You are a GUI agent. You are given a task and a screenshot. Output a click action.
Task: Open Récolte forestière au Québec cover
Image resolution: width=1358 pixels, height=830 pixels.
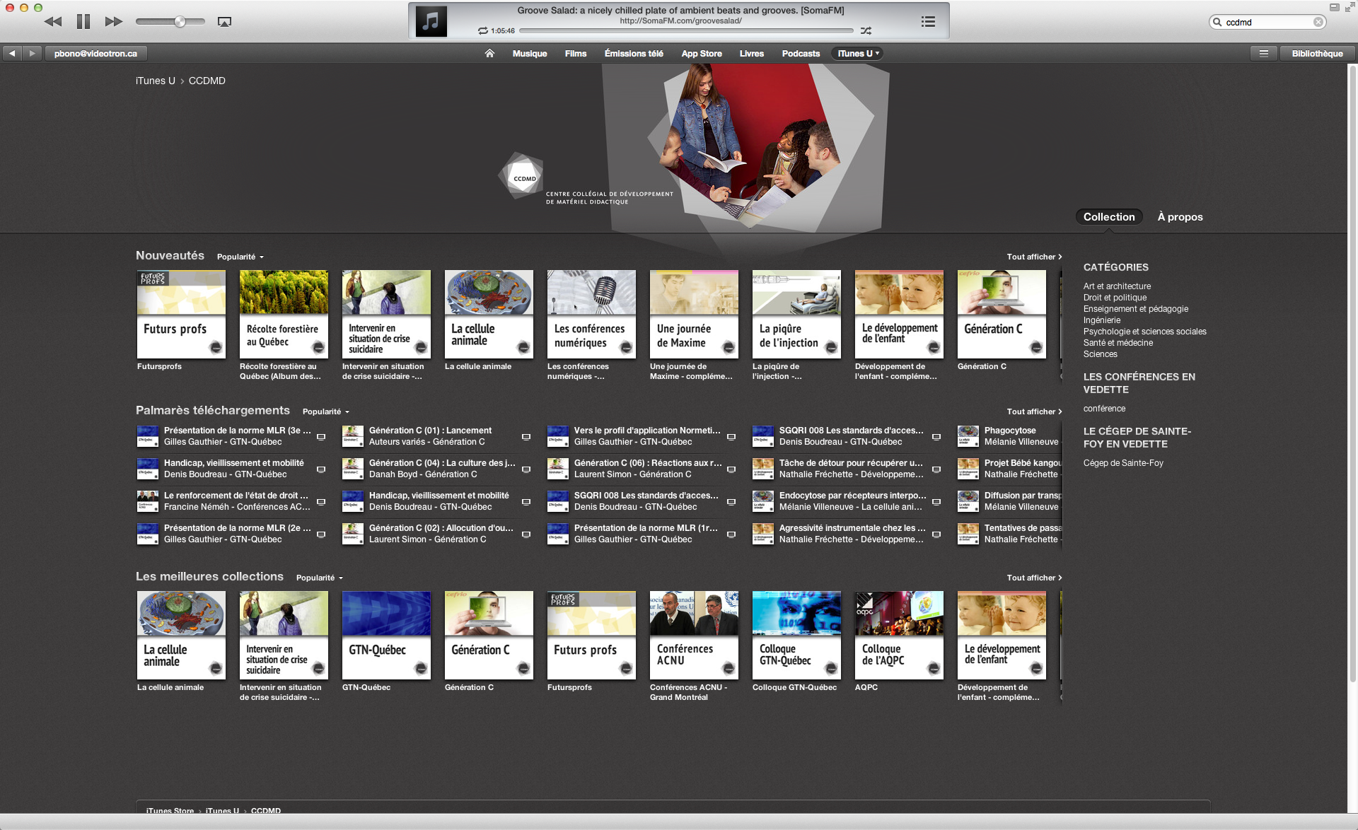point(284,314)
